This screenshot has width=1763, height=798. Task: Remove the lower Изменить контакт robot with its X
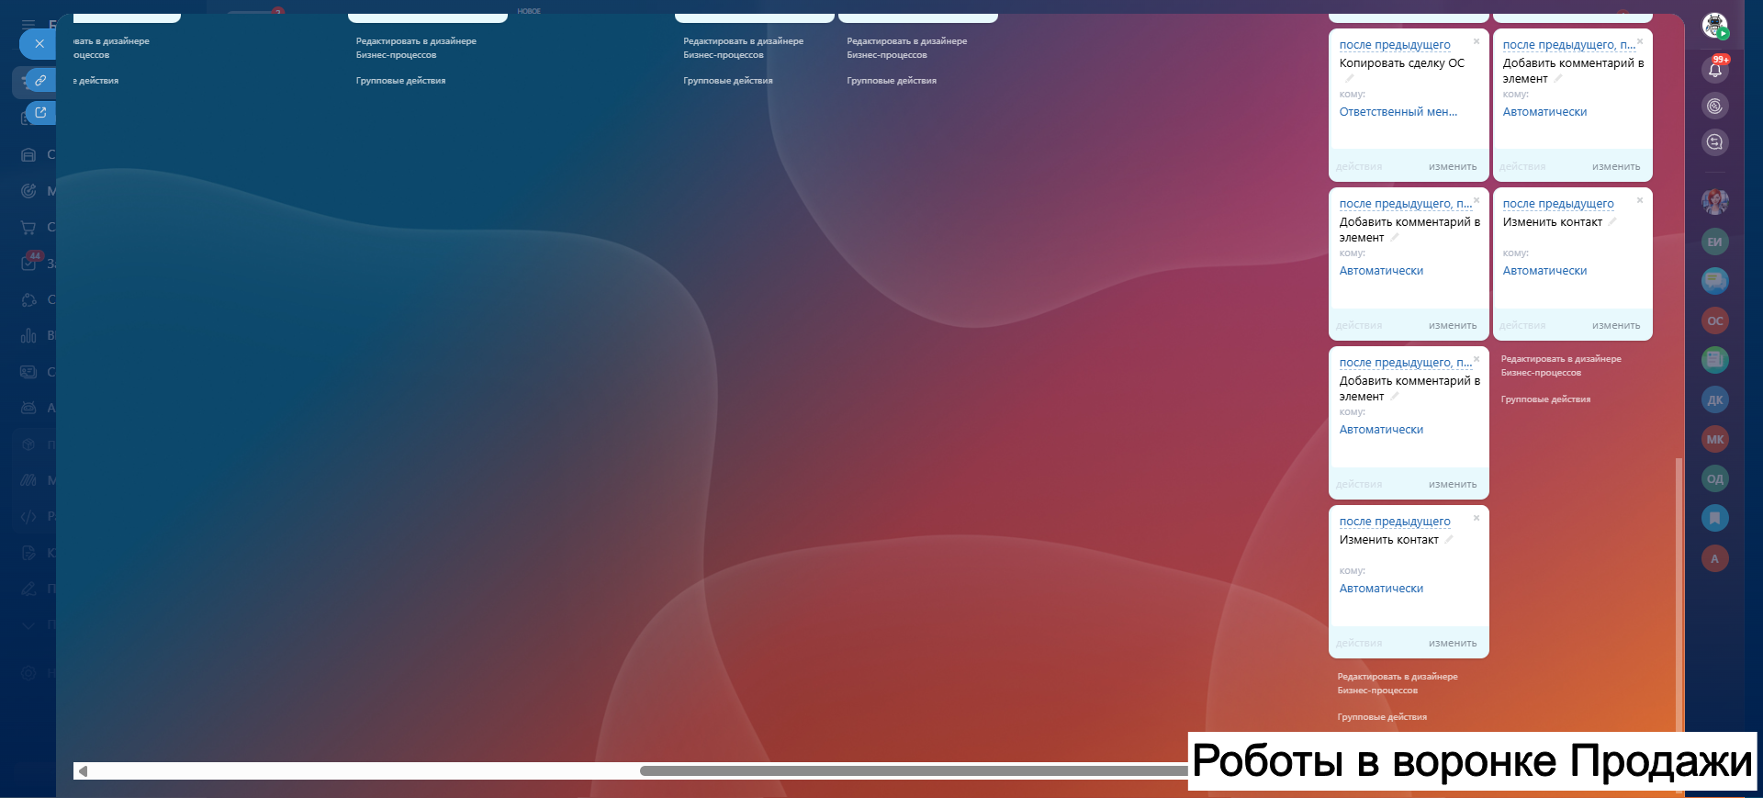pos(1477,518)
